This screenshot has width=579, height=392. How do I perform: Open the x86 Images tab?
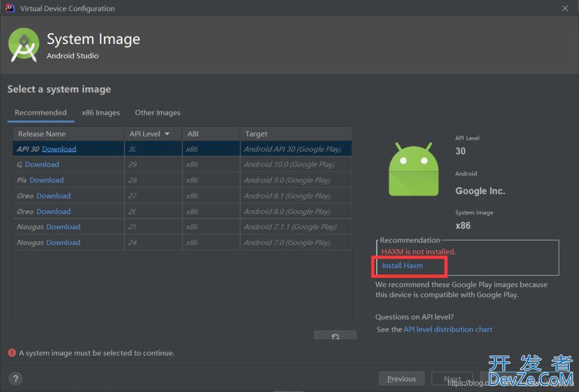101,112
